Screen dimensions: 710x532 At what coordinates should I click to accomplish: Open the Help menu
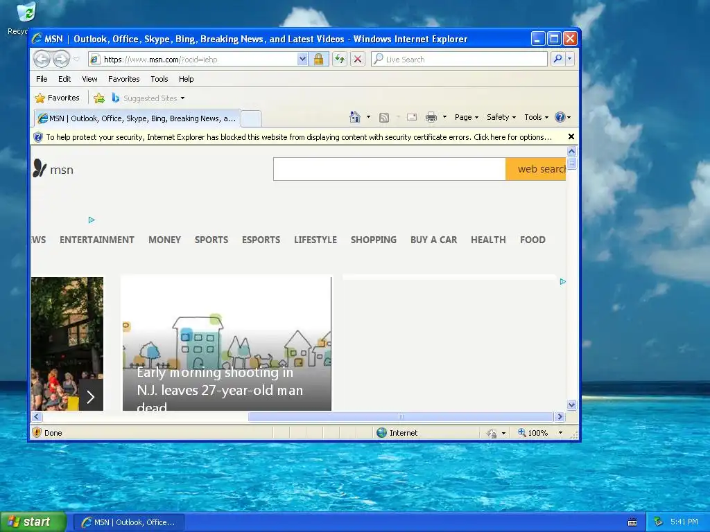pyautogui.click(x=186, y=79)
